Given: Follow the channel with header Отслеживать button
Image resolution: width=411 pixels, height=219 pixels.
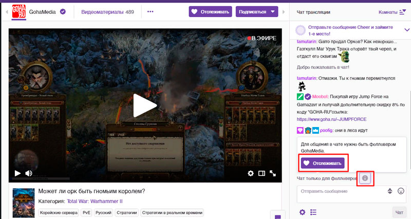Looking at the screenshot, I should click(210, 12).
